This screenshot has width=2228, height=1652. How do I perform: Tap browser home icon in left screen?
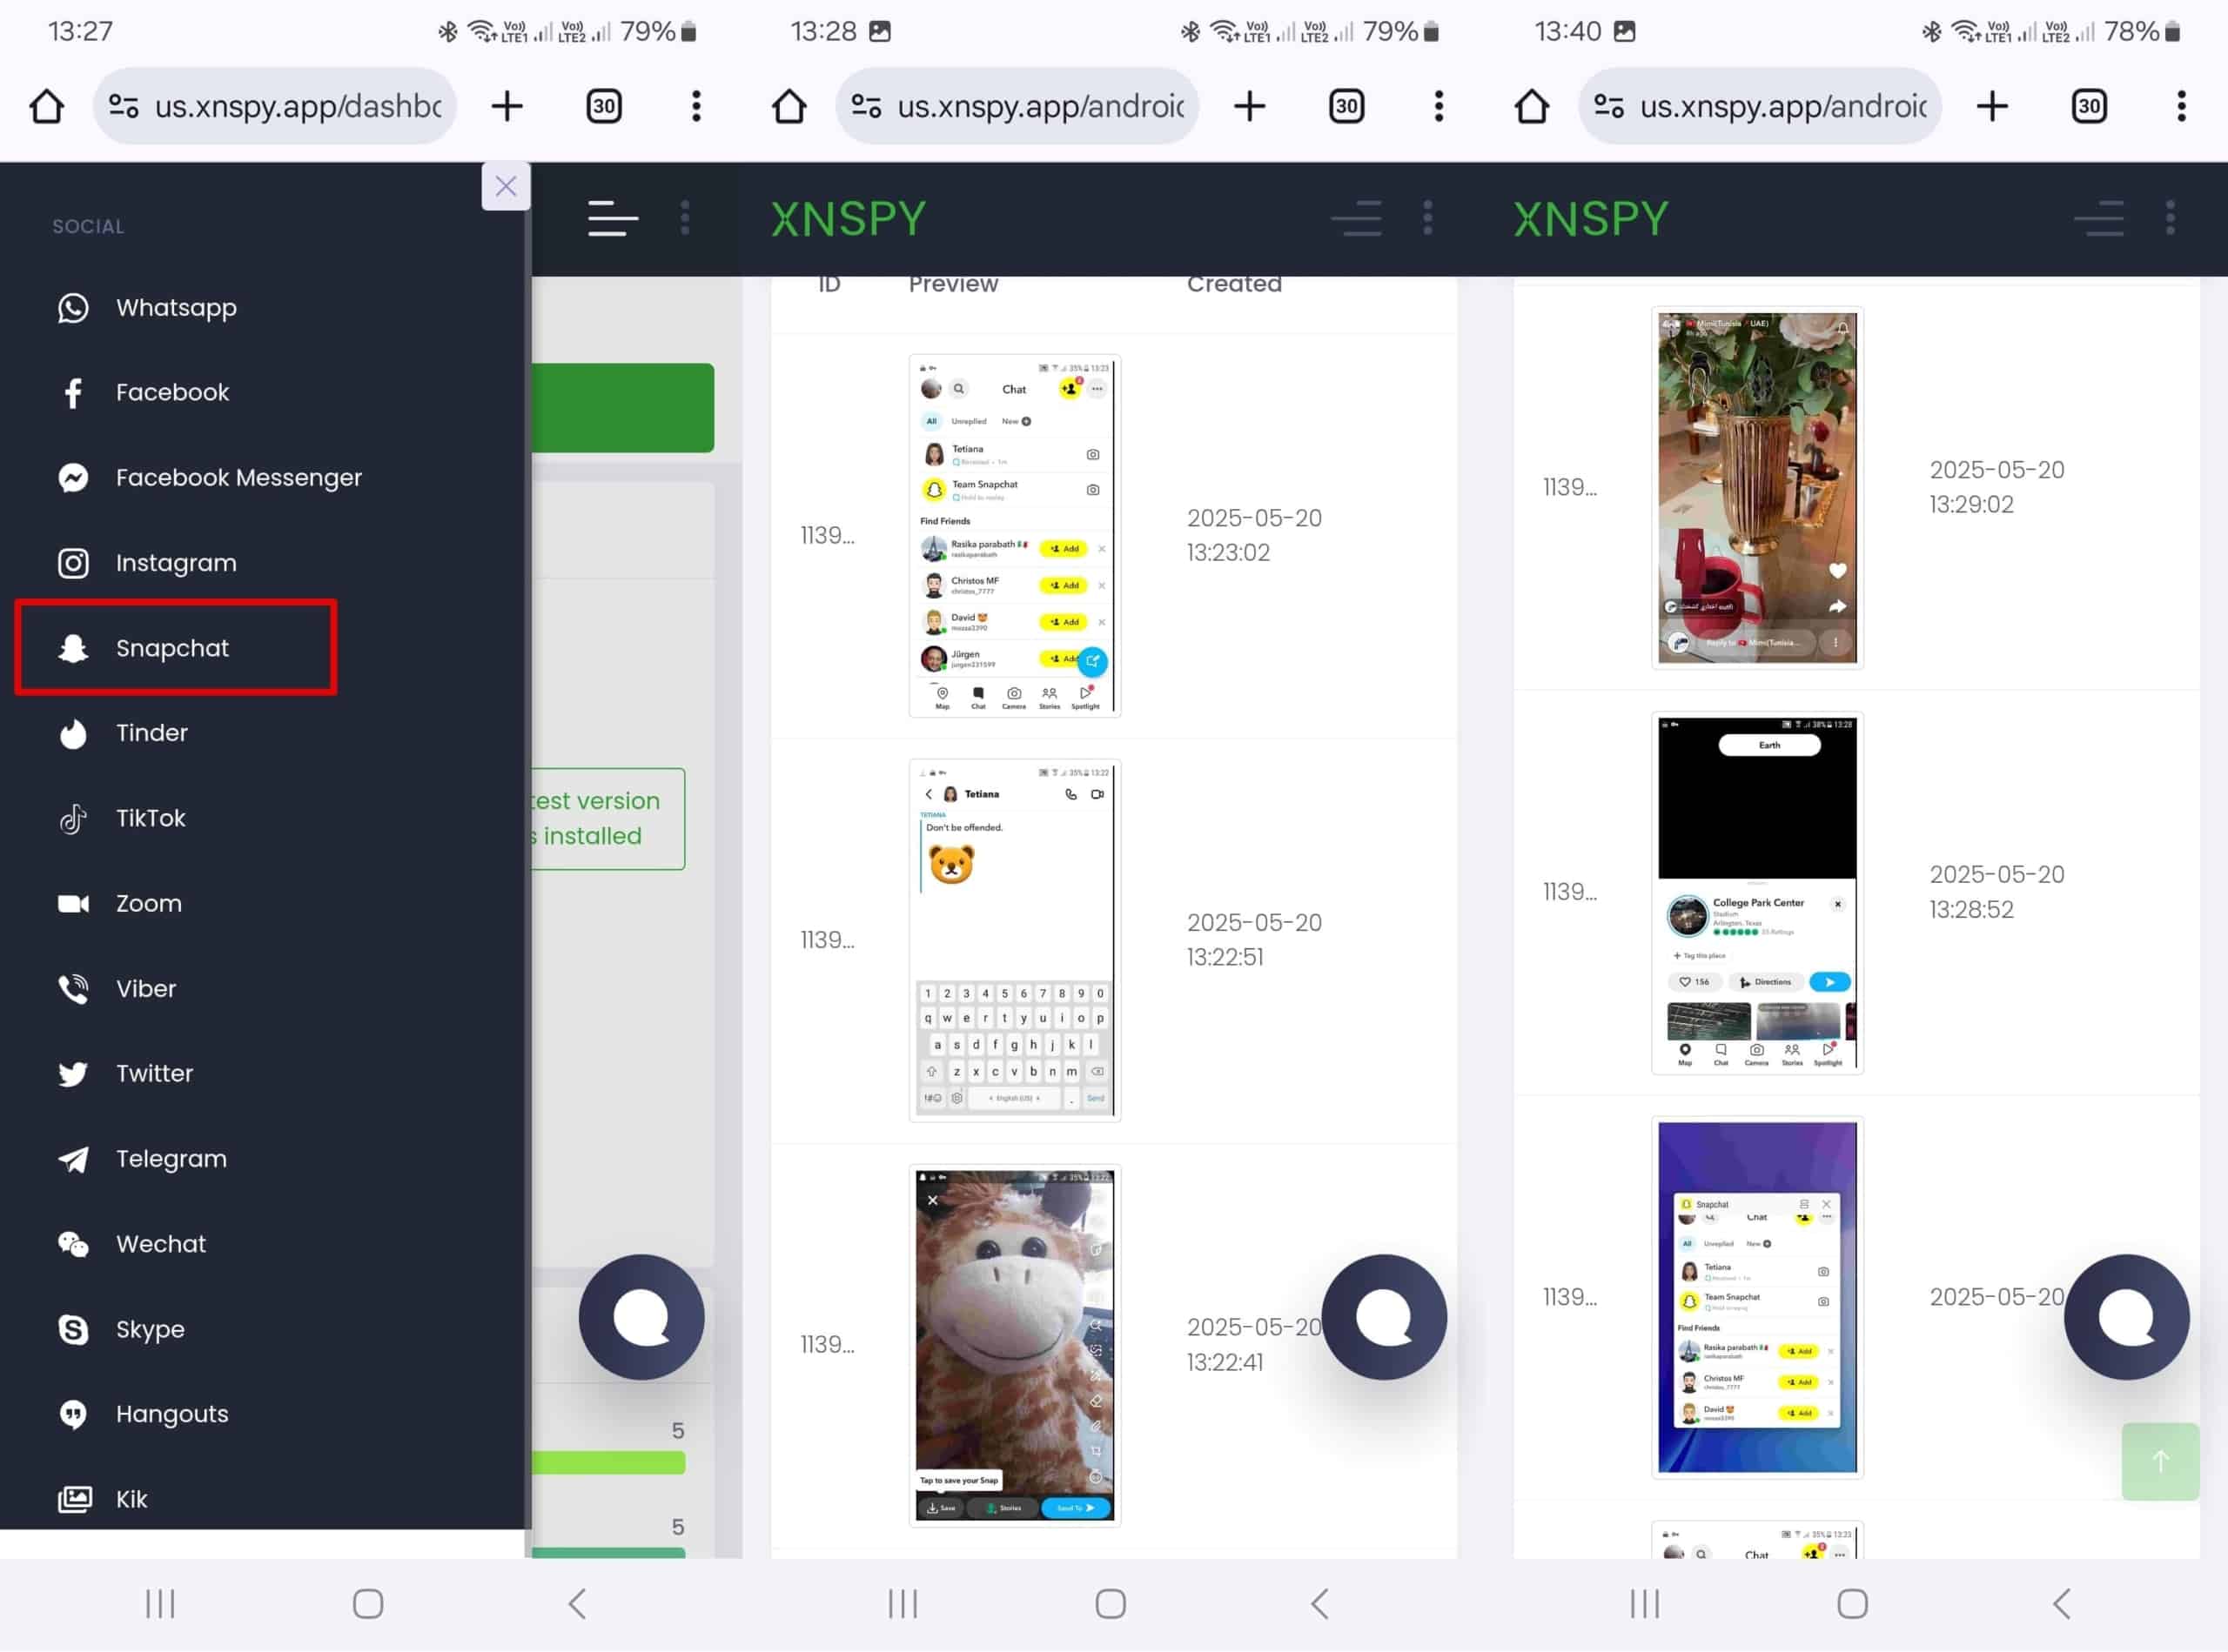pos(46,106)
